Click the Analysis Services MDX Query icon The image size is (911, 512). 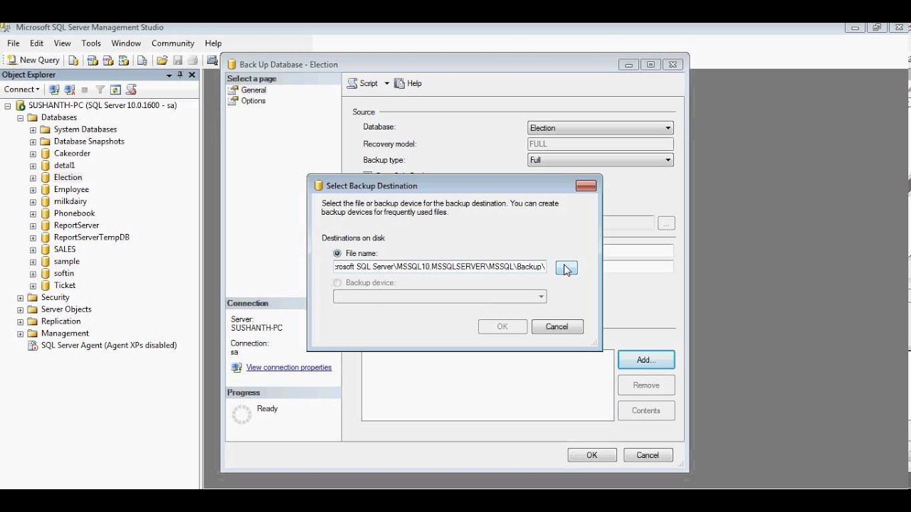tap(93, 60)
